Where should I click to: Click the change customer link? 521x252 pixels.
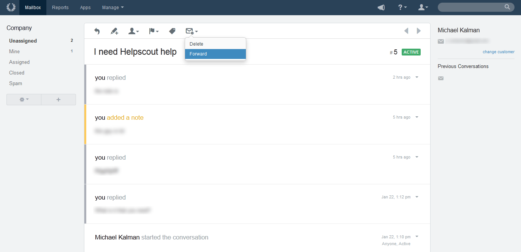point(499,52)
